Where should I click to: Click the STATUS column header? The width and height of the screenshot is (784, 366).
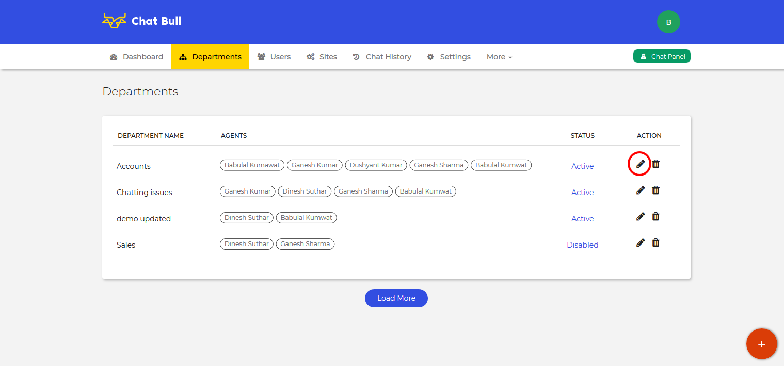click(x=583, y=136)
